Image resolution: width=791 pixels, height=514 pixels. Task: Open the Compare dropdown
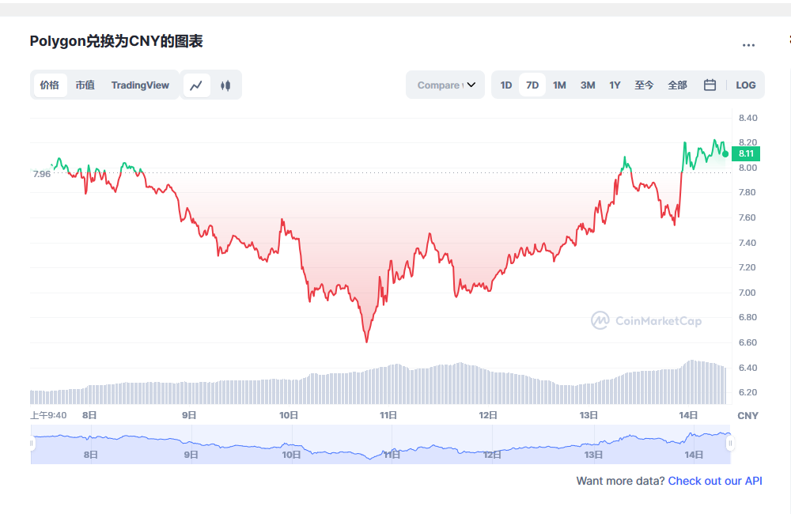(445, 85)
